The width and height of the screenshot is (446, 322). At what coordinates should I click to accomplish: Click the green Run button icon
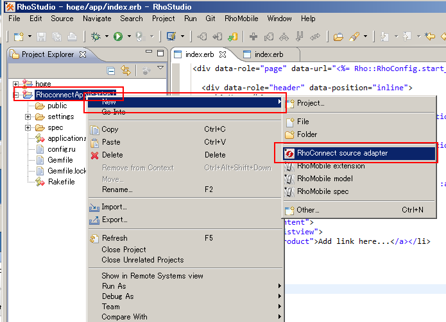coord(118,36)
